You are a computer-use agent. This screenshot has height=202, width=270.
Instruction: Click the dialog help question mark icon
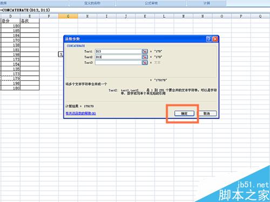pyautogui.click(x=209, y=39)
